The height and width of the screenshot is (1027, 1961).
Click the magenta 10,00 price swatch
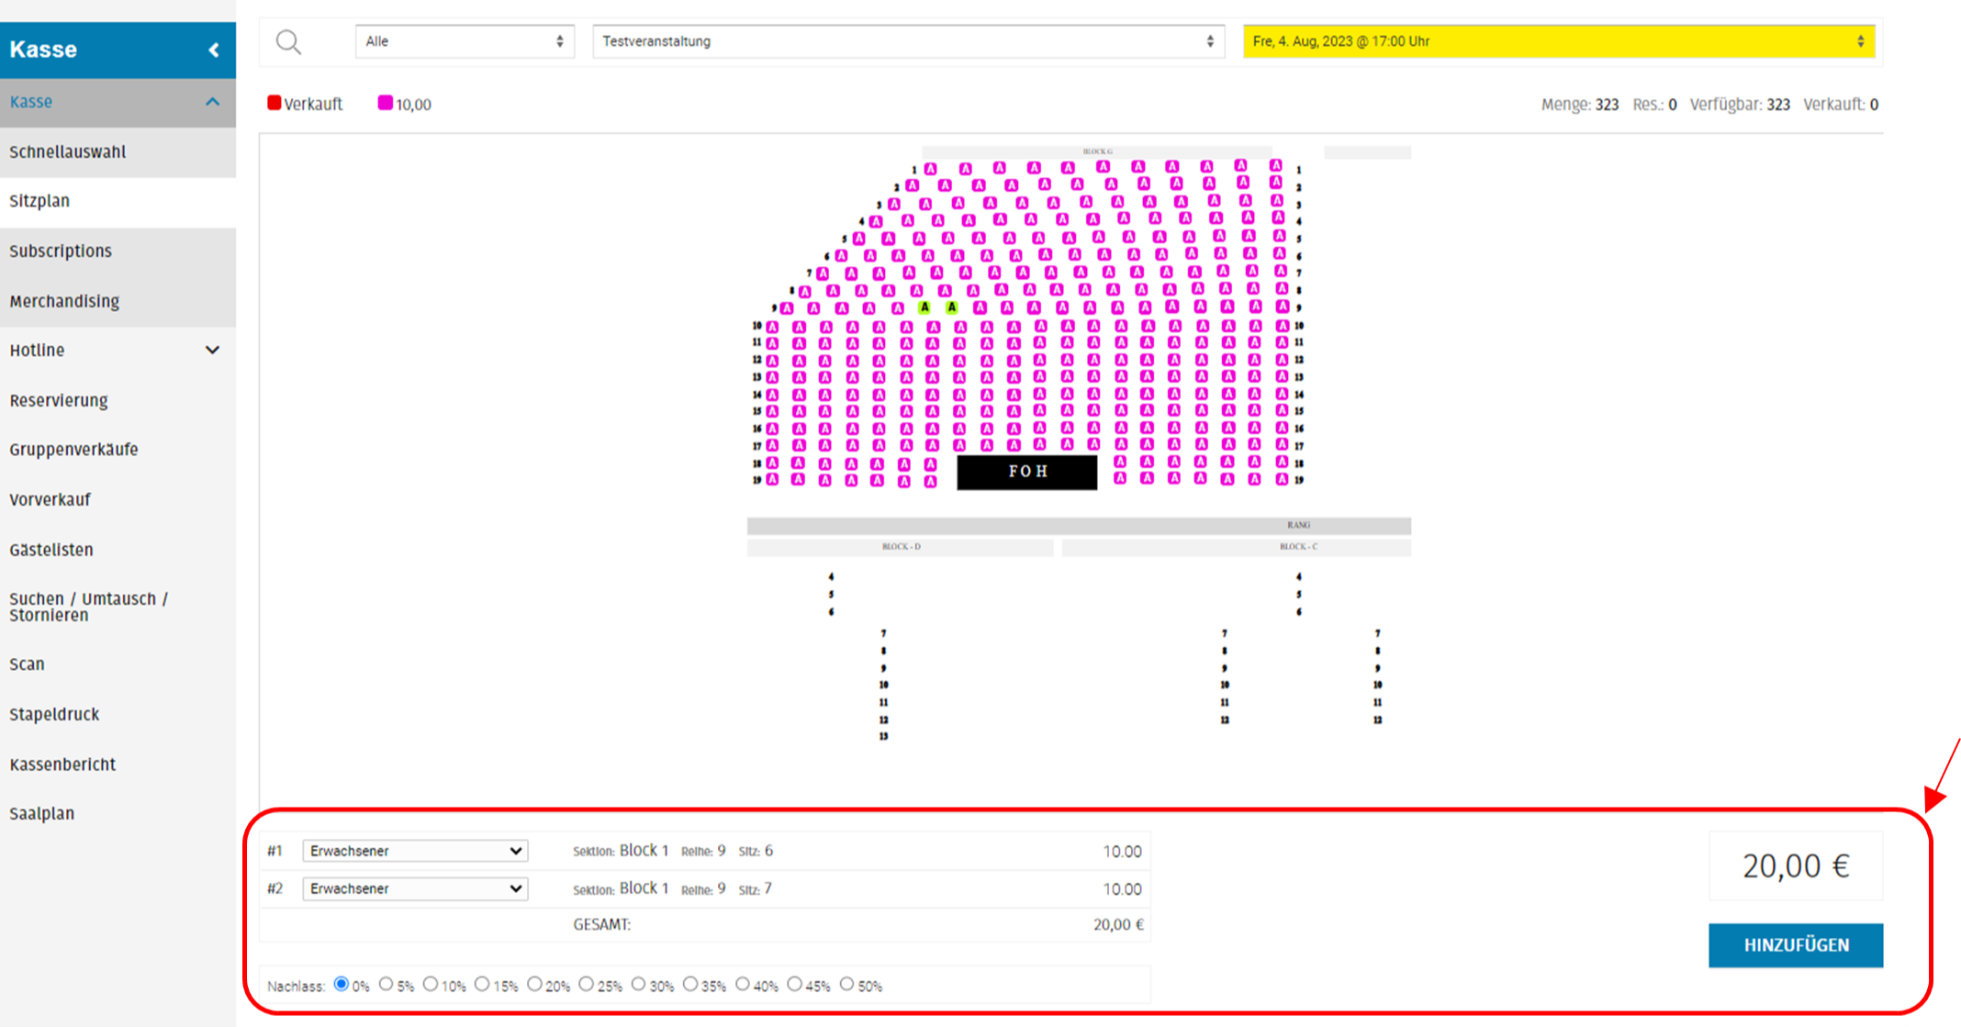click(x=386, y=103)
